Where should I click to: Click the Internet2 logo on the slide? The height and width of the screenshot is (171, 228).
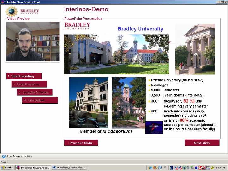(x=154, y=128)
